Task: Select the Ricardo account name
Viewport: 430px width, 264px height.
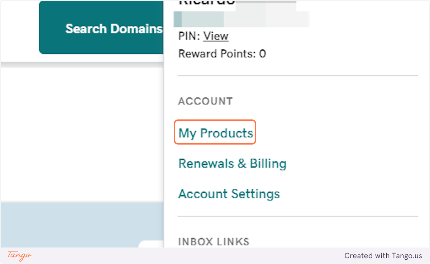Action: [x=207, y=3]
